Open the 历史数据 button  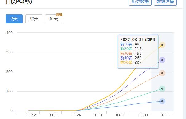[140, 2]
